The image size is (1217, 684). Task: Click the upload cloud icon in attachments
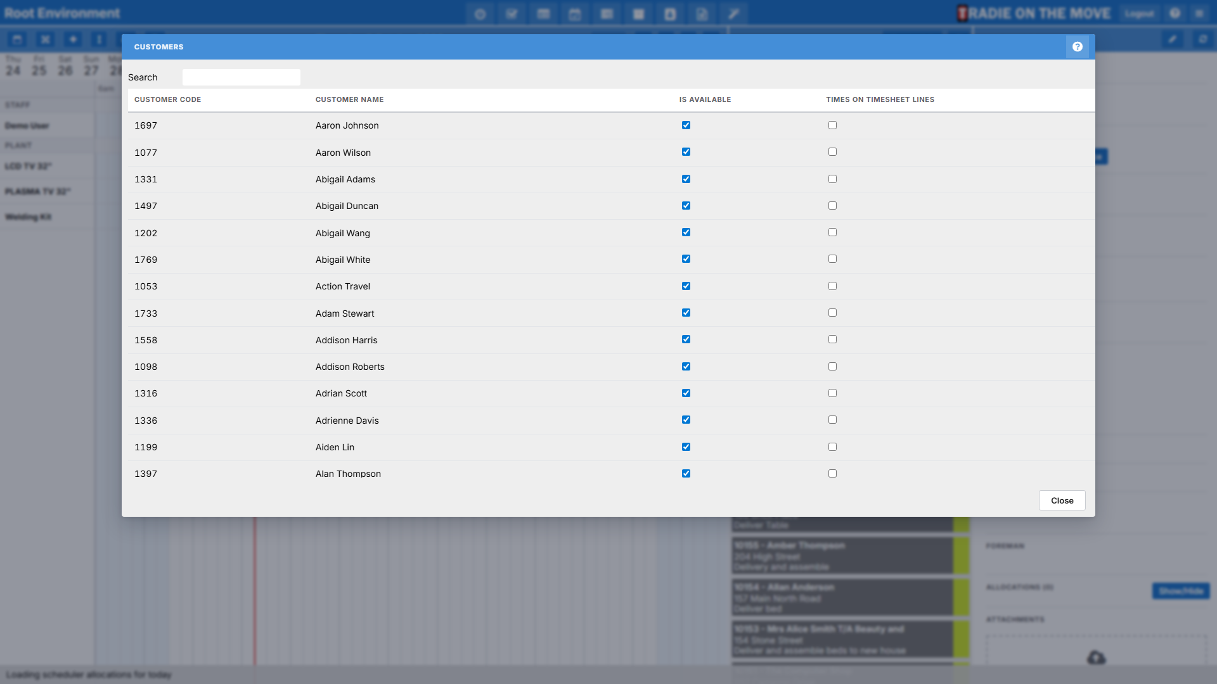coord(1097,658)
